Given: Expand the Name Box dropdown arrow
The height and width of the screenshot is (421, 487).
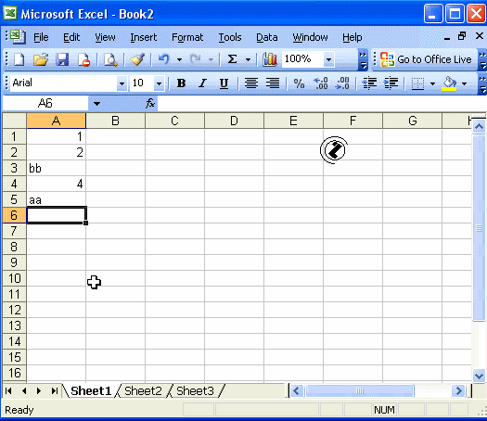Looking at the screenshot, I should [96, 103].
